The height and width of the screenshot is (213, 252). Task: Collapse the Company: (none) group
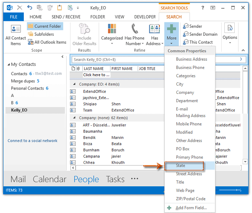(x=75, y=118)
